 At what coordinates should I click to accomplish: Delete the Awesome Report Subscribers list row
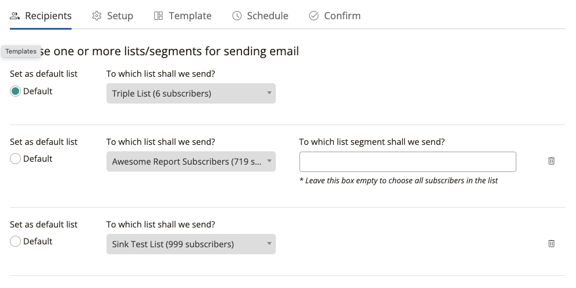click(552, 161)
